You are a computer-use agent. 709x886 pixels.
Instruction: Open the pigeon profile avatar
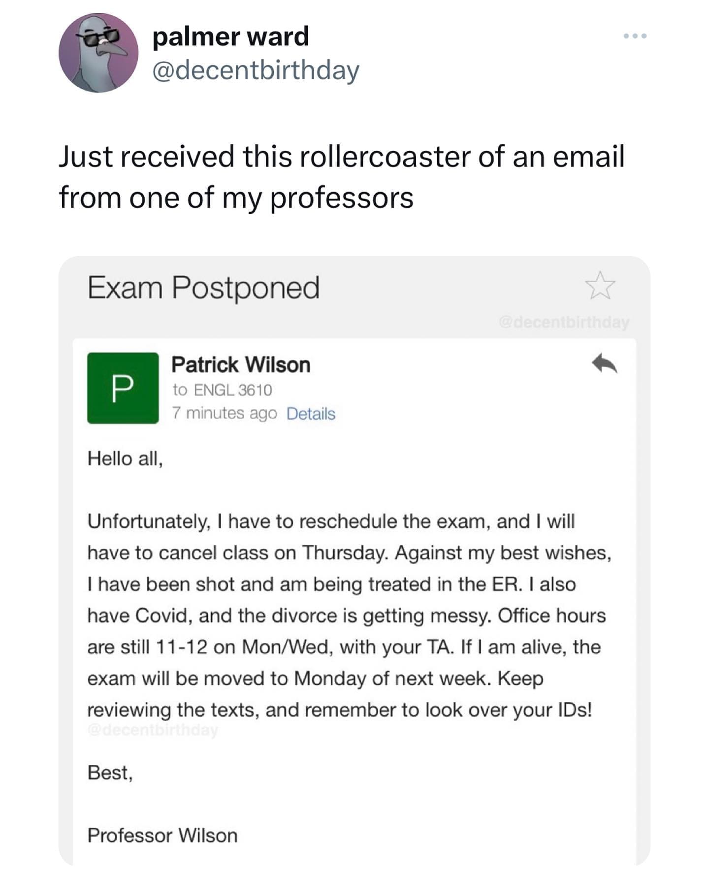click(98, 53)
